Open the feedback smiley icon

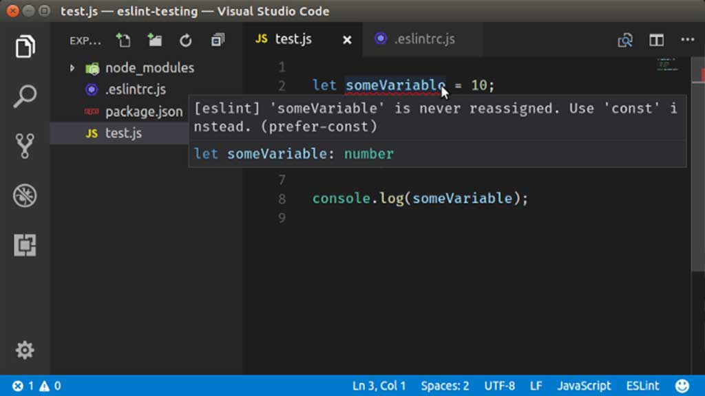pos(682,386)
